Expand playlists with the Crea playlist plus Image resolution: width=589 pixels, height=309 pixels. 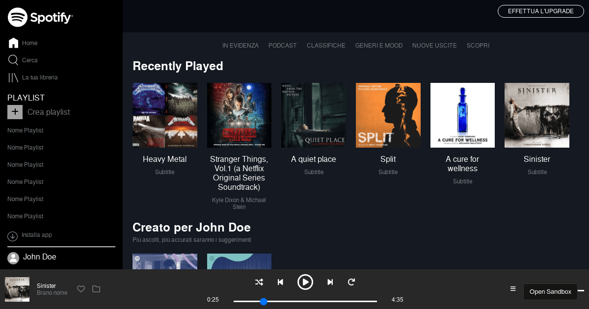point(15,112)
